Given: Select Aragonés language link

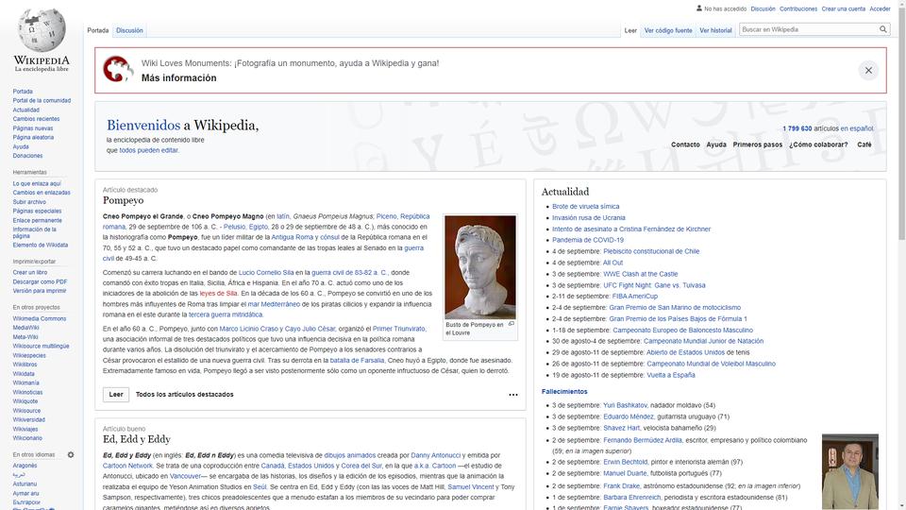Looking at the screenshot, I should [x=25, y=466].
